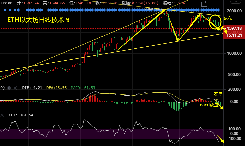The height and width of the screenshot is (146, 245).
Task: Click the calendar icon above the chart
Action: coord(204,4)
